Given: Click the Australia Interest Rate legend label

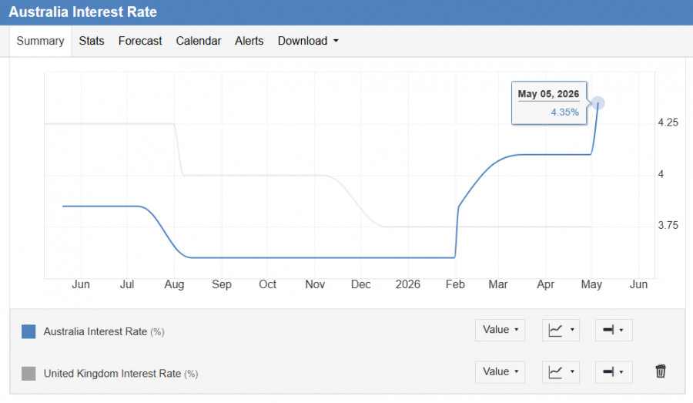Looking at the screenshot, I should 104,332.
